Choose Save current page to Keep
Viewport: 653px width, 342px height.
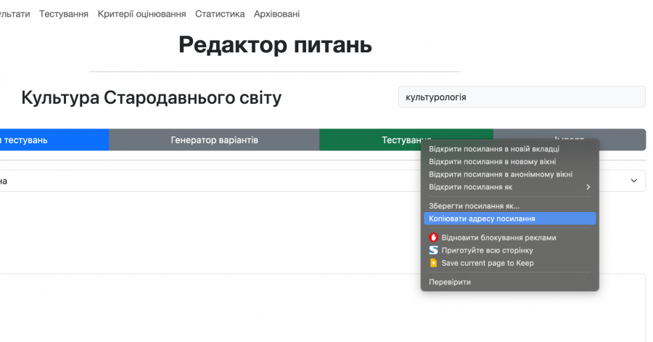[510, 264]
